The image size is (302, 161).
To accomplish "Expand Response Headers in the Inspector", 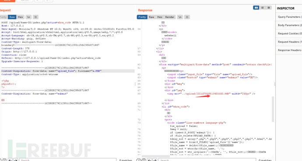I will [289, 50].
